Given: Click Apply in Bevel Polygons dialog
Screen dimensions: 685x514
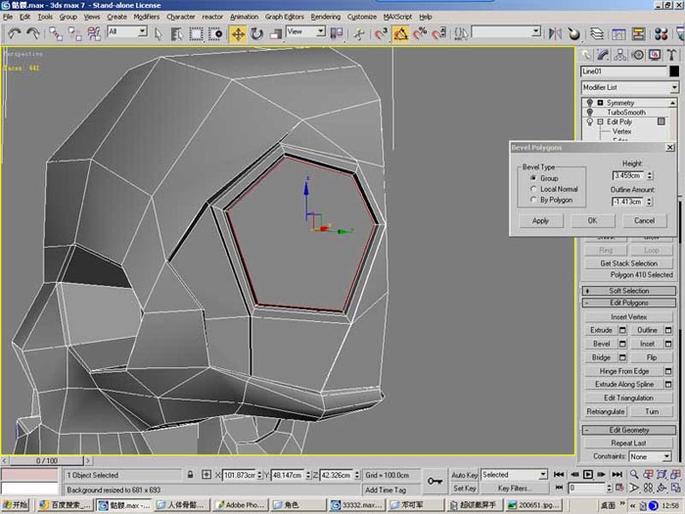Looking at the screenshot, I should click(x=540, y=220).
